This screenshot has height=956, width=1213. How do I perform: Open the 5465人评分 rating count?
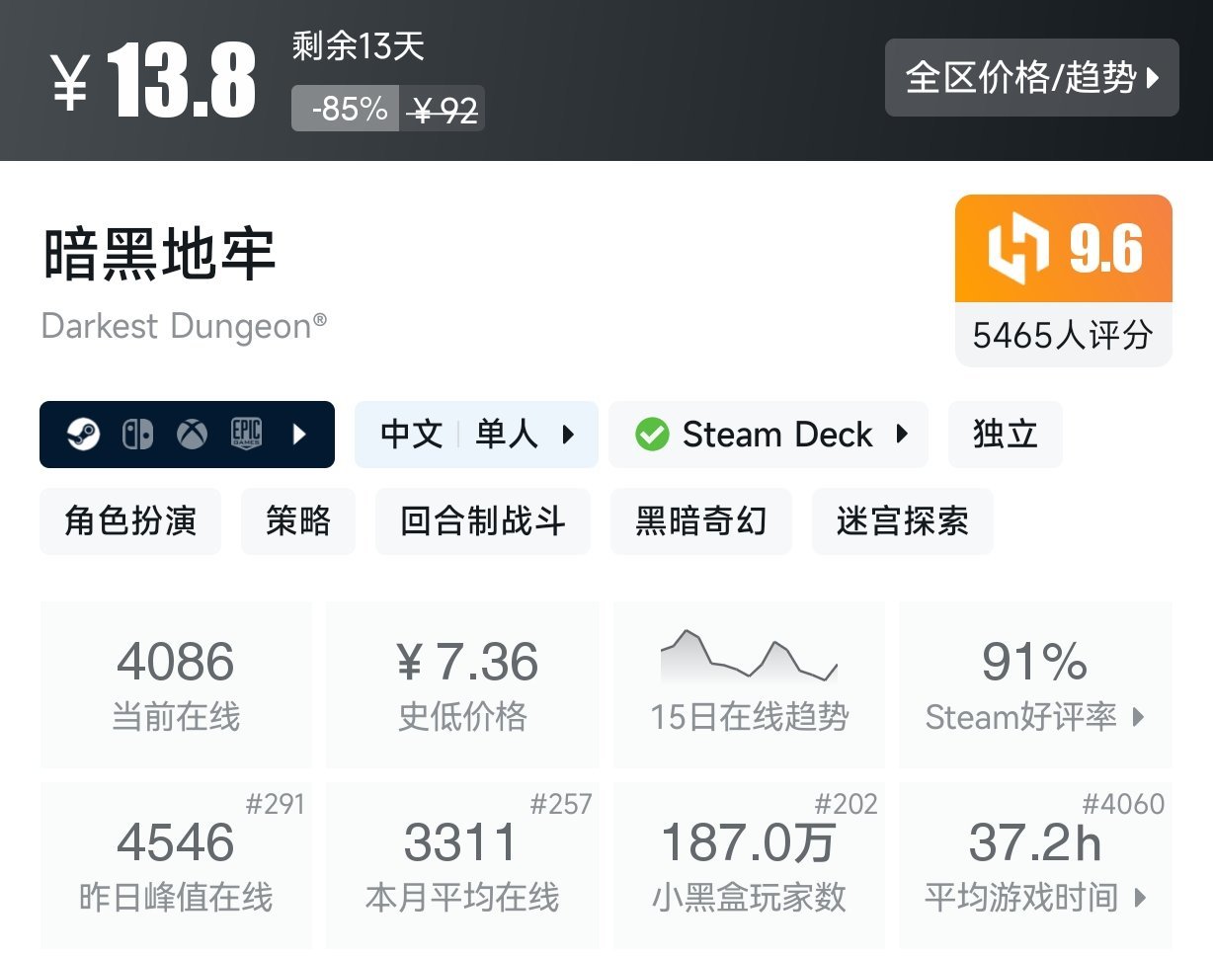(x=1063, y=336)
